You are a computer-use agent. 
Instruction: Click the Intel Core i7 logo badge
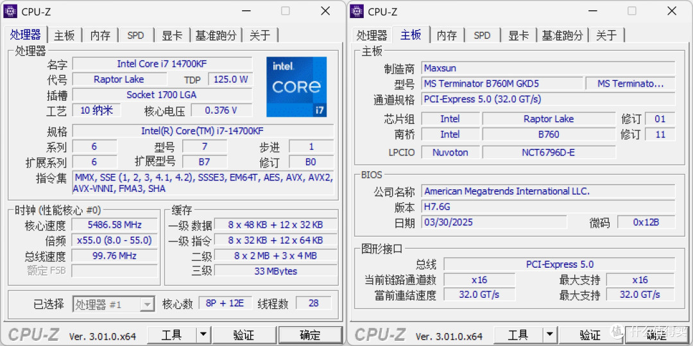[x=296, y=87]
